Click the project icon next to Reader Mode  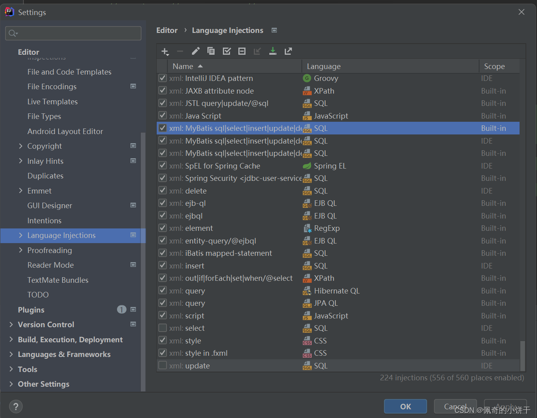click(x=133, y=265)
